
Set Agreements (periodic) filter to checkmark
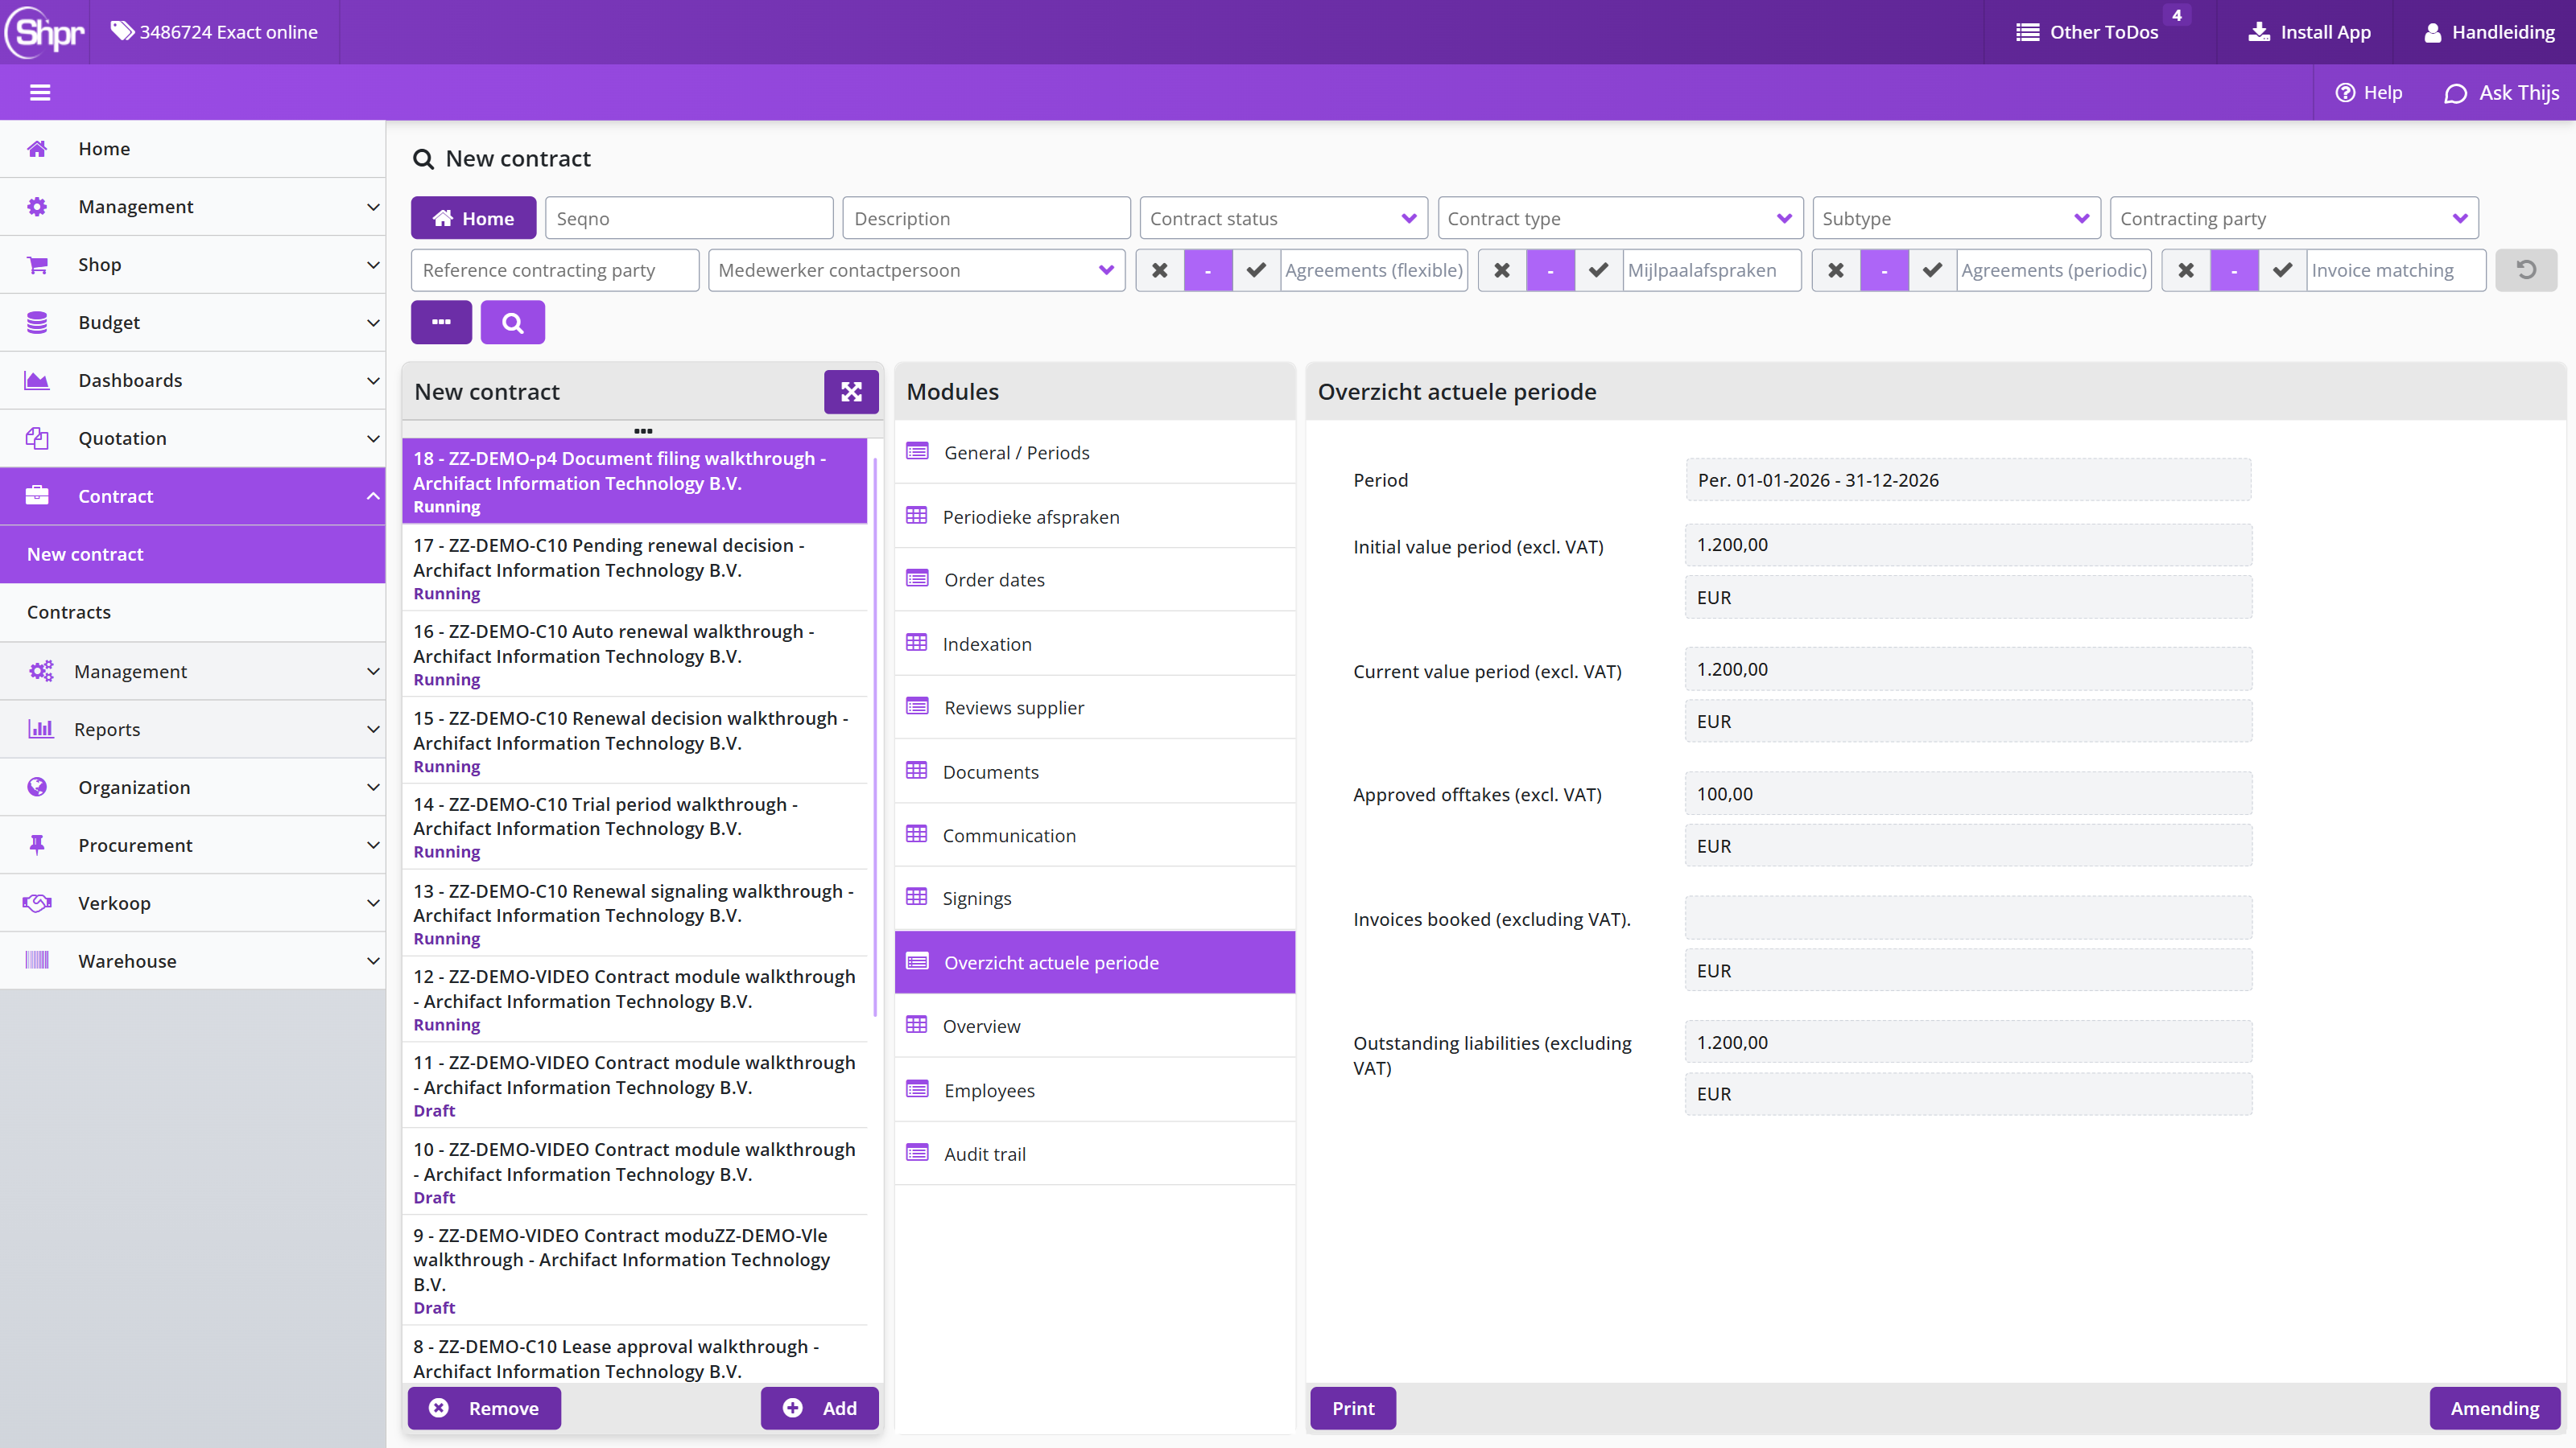tap(1932, 269)
